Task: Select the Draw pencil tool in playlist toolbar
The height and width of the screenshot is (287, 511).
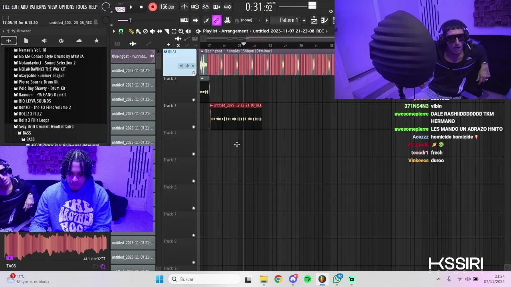Action: pyautogui.click(x=131, y=31)
